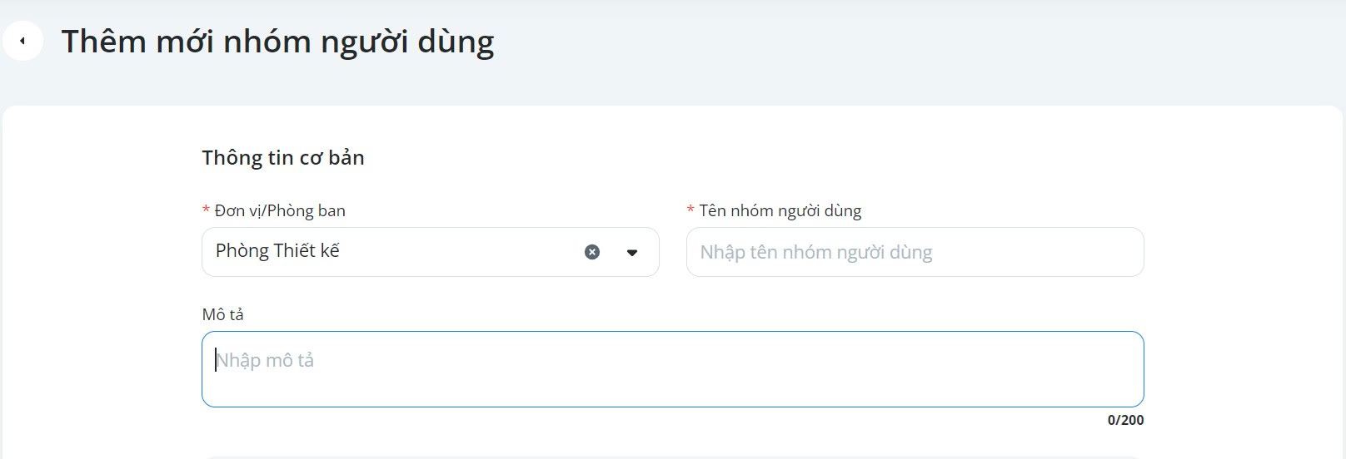
Task: Select the Đơn vị/Phòng ban field label
Action: click(x=280, y=210)
